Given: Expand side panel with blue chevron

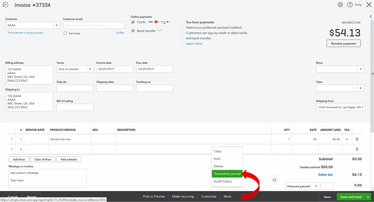Looking at the screenshot, I should [x=371, y=16].
